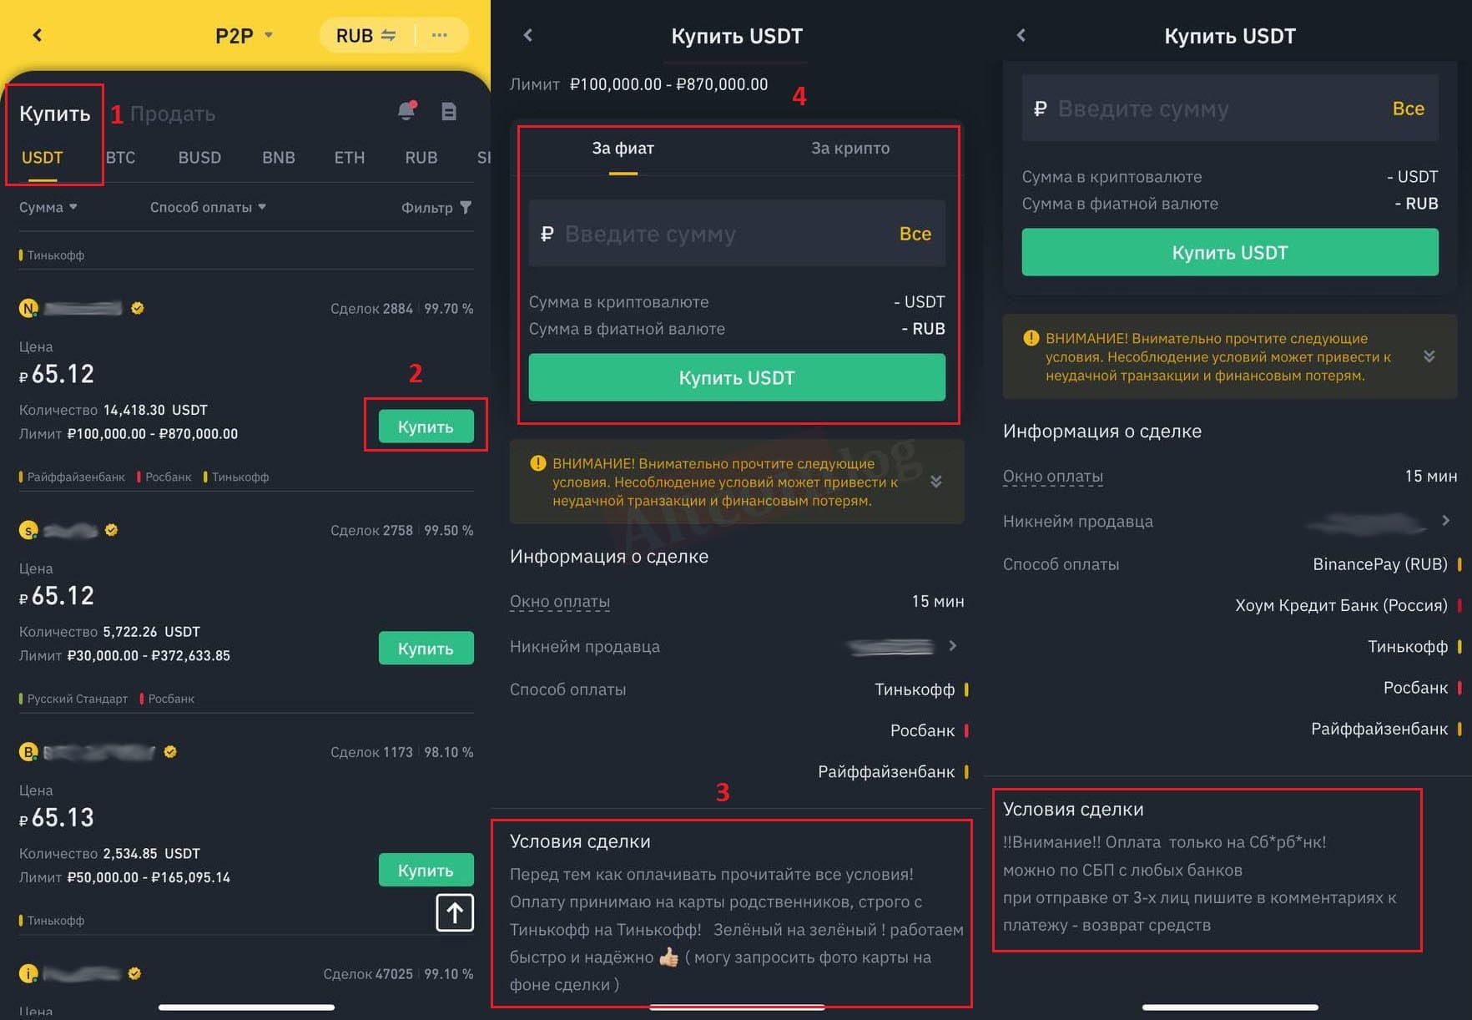Select the USDT coin tab

coord(42,158)
